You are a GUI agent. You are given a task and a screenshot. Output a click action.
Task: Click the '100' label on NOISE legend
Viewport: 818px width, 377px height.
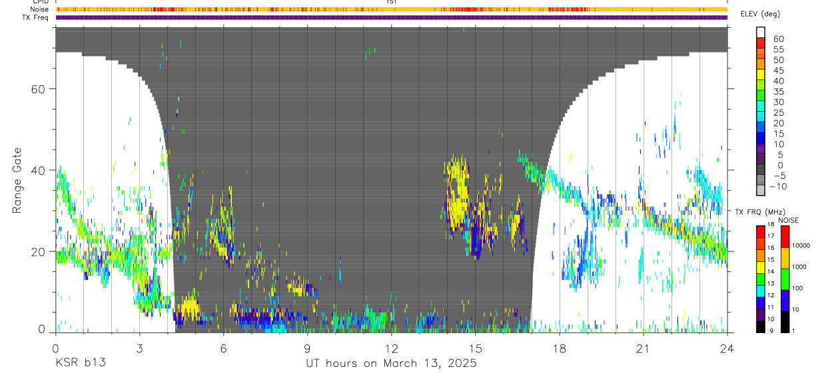[x=799, y=288]
